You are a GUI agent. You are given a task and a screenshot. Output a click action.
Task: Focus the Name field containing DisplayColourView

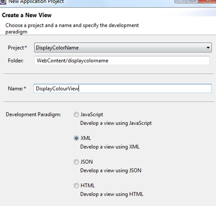pos(122,89)
